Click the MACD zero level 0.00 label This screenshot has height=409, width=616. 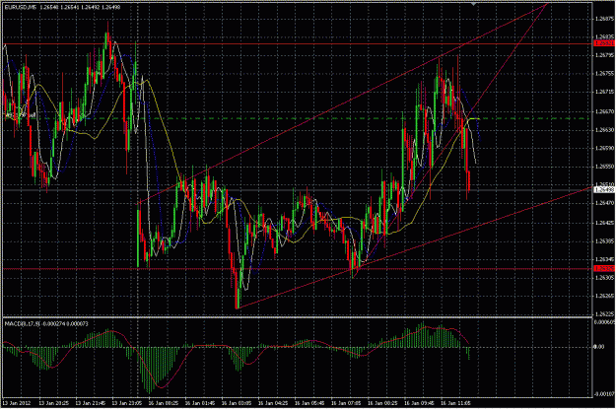(x=599, y=347)
